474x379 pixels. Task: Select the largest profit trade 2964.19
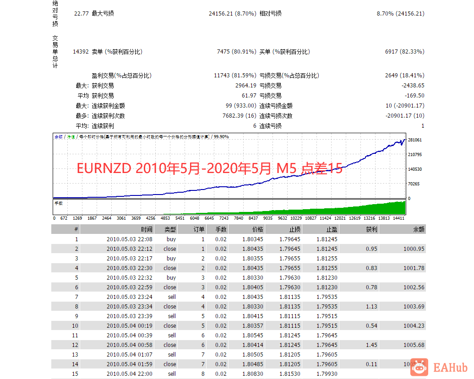click(246, 86)
